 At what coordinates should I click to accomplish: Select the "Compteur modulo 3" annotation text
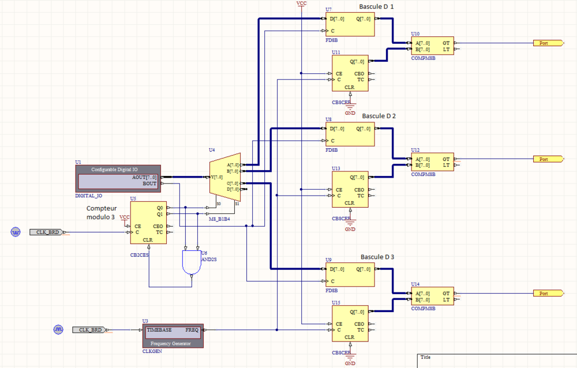pyautogui.click(x=101, y=212)
